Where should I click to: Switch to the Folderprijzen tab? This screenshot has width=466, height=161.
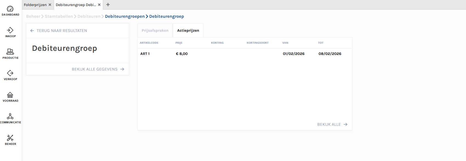tap(35, 5)
